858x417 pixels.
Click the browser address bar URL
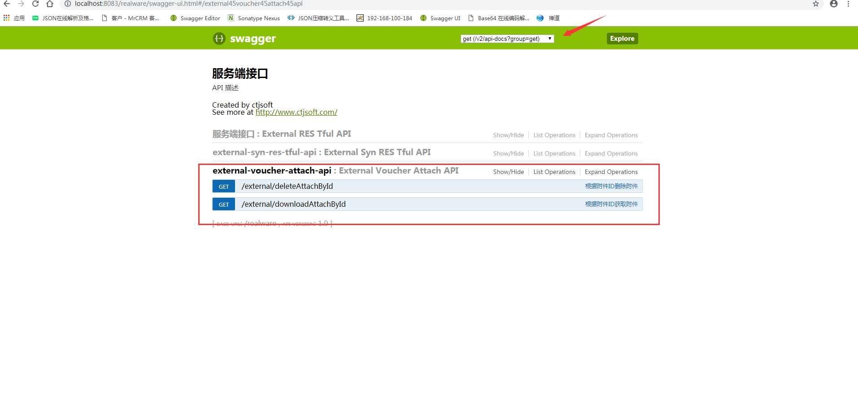pyautogui.click(x=188, y=4)
